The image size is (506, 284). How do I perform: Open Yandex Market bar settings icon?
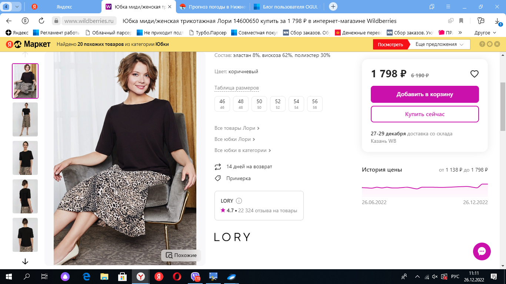click(490, 44)
